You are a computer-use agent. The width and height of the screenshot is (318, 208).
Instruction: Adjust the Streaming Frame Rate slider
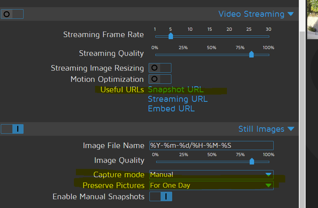[x=171, y=36]
